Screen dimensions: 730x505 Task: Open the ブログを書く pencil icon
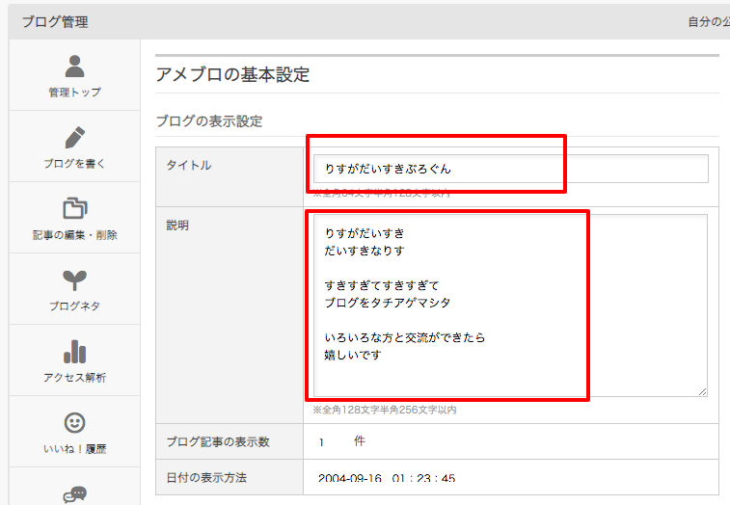[x=74, y=137]
